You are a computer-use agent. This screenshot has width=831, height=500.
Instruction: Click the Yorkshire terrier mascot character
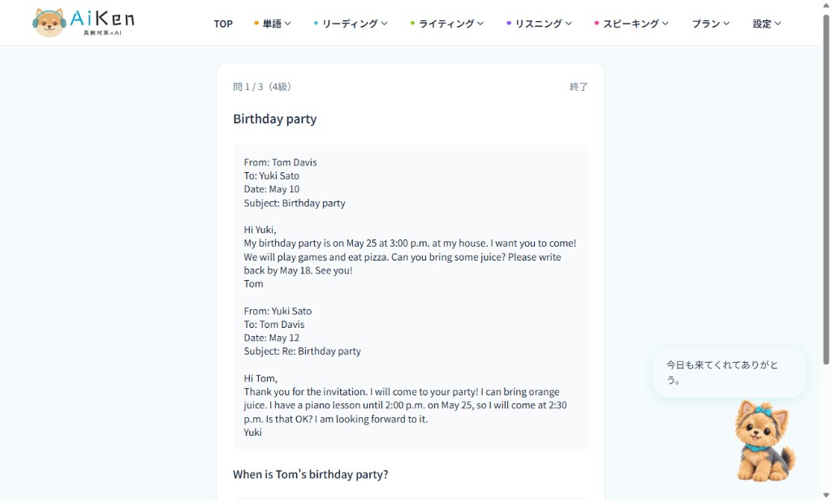764,441
